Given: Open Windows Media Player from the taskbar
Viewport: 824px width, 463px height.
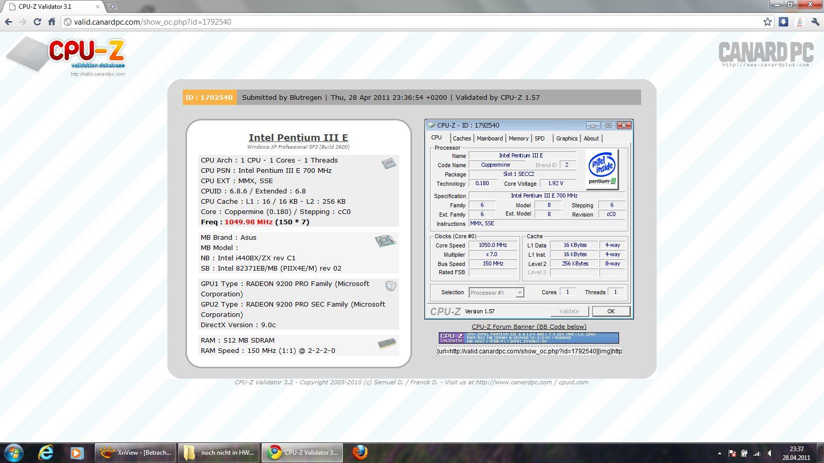Looking at the screenshot, I should click(77, 453).
